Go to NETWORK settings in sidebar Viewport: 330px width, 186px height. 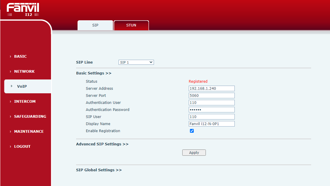click(x=24, y=72)
